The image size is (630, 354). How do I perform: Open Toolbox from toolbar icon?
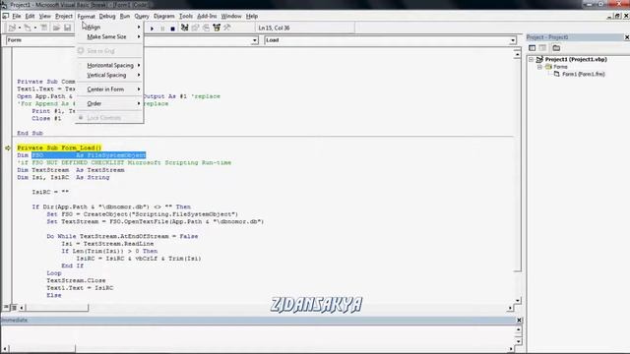click(x=227, y=28)
